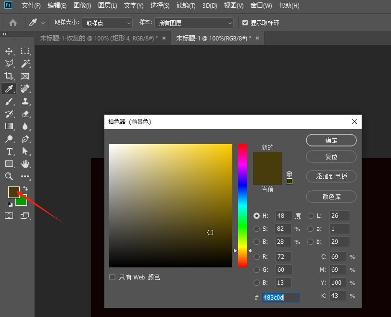391x317 pixels.
Task: Select the Frame tool
Action: (25, 76)
